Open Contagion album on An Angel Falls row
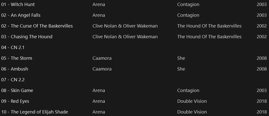 tap(188, 15)
